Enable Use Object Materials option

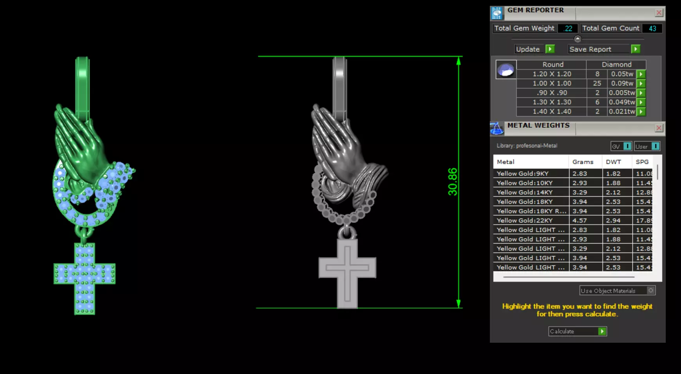pos(651,290)
